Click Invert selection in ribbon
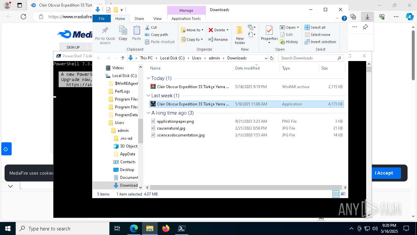Viewport: 417px width, 235px height. pos(320,42)
